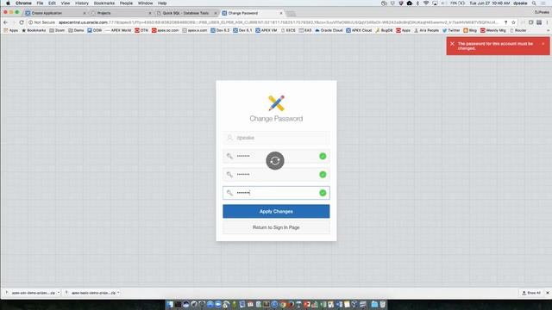Close the downloads bar
This screenshot has width=552, height=310.
(548, 293)
